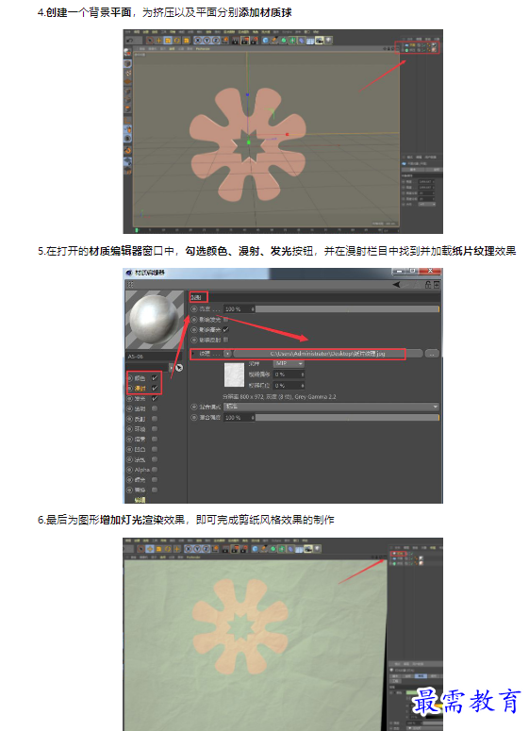Adjust the 混合强度 mix strength slider bar
This screenshot has width=529, height=731.
(x=347, y=417)
